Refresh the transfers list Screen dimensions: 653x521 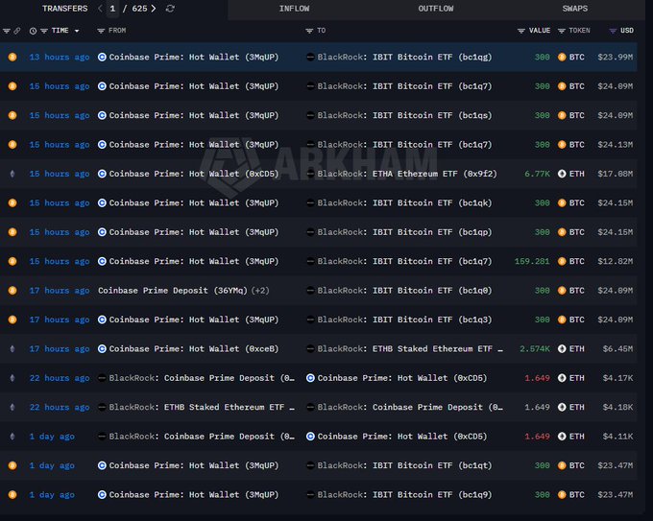[x=170, y=9]
